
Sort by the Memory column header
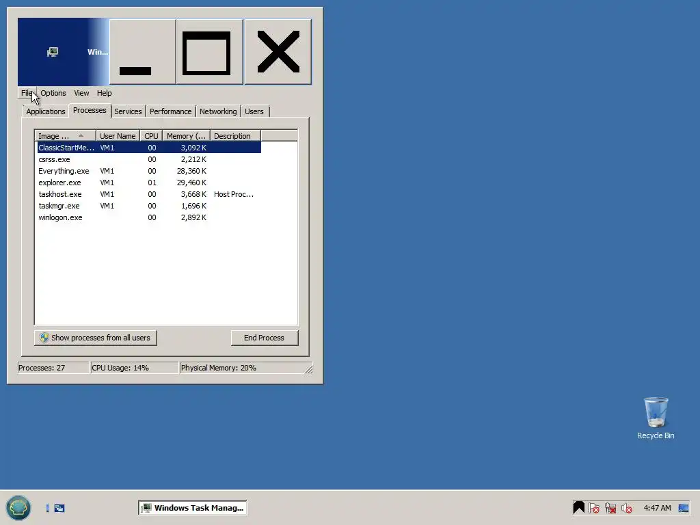tap(186, 136)
